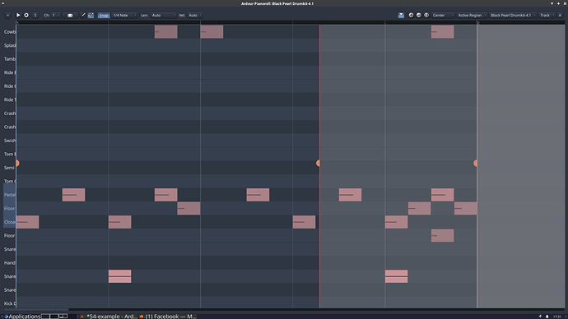Screen dimensions: 568x319
Task: Open the Active Region dropdown
Action: pos(472,15)
